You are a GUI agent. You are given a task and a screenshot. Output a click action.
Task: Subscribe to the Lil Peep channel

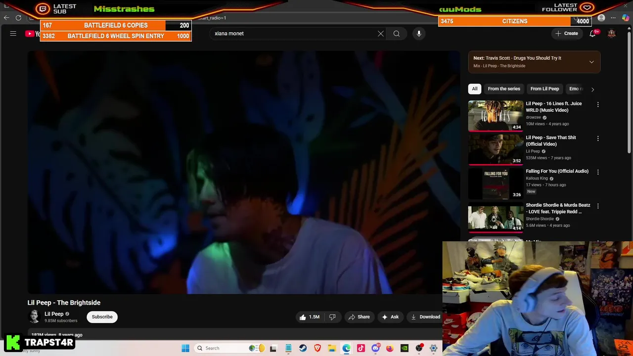(x=102, y=317)
